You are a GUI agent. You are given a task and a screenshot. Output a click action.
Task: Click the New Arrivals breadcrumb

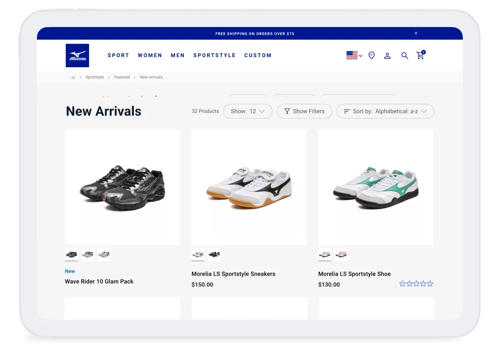coord(151,77)
